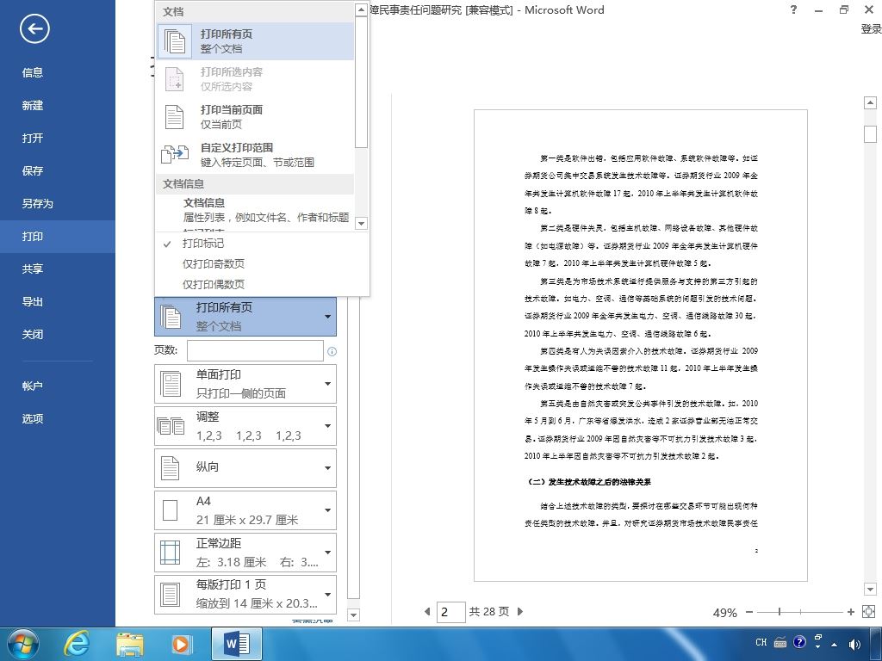882x661 pixels.
Task: Choose the Print Current Page icon
Action: 174,117
